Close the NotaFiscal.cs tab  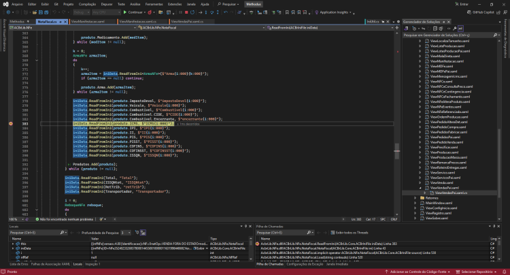click(x=65, y=22)
